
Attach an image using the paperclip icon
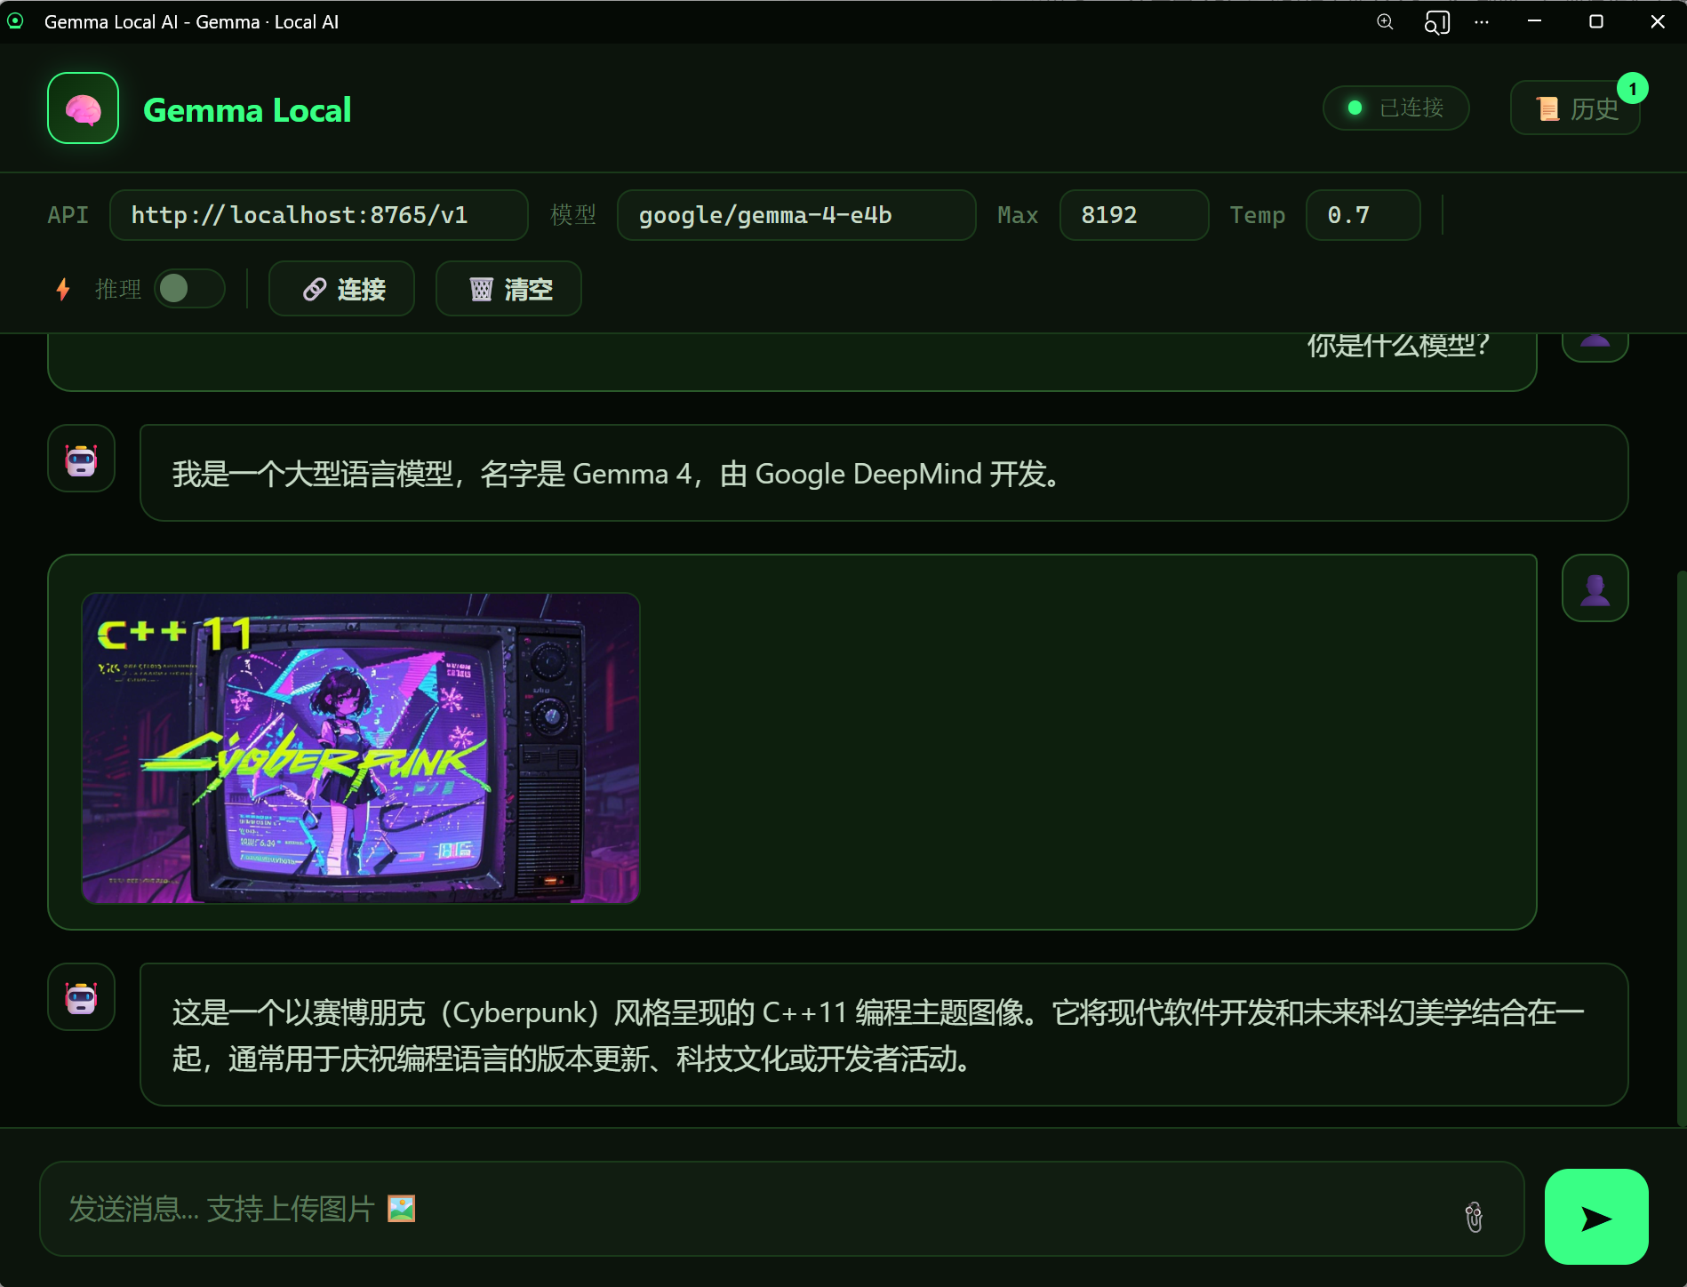[x=1474, y=1216]
